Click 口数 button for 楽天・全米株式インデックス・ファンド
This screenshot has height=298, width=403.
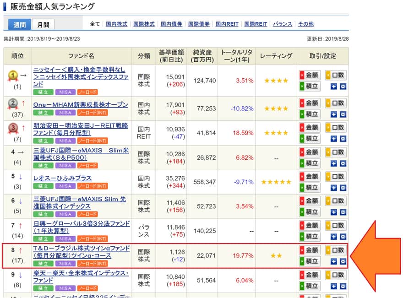coord(336,275)
